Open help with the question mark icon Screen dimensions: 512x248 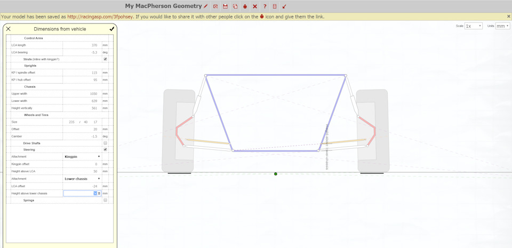coord(265,6)
